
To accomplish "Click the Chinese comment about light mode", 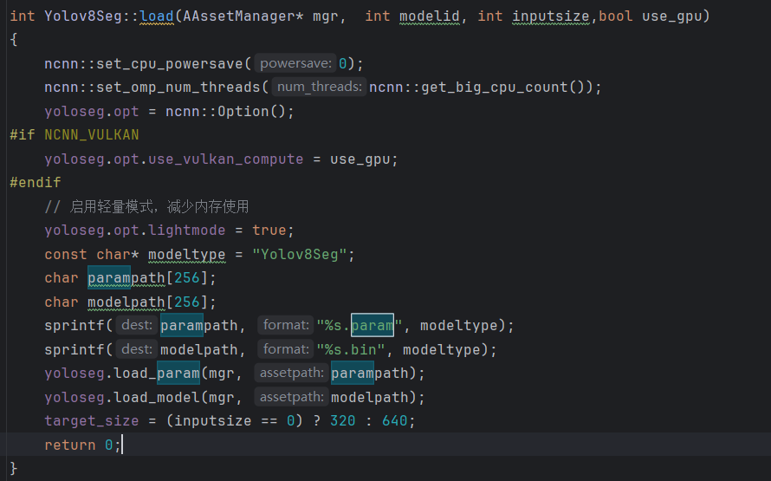I will click(146, 206).
